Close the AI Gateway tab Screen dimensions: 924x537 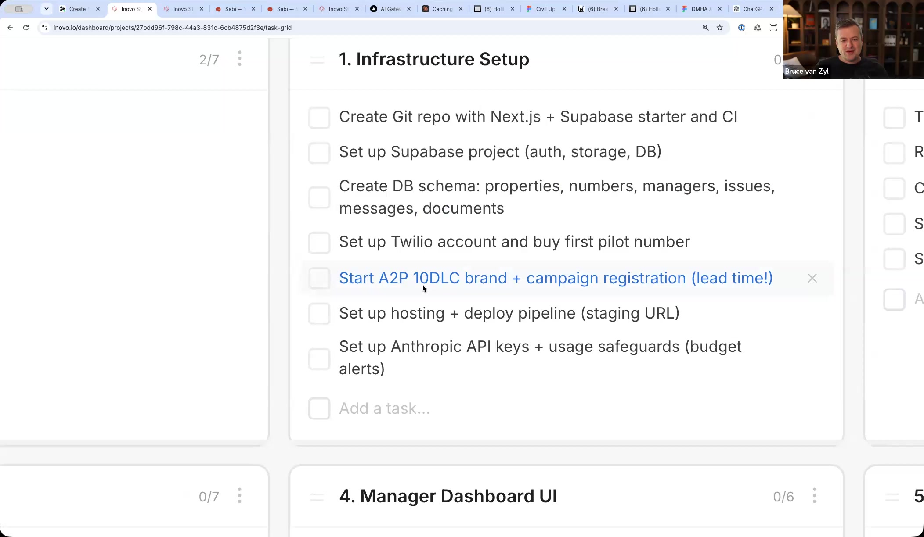pyautogui.click(x=409, y=9)
